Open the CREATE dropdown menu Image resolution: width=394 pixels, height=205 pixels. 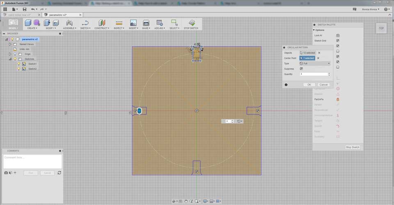click(32, 28)
